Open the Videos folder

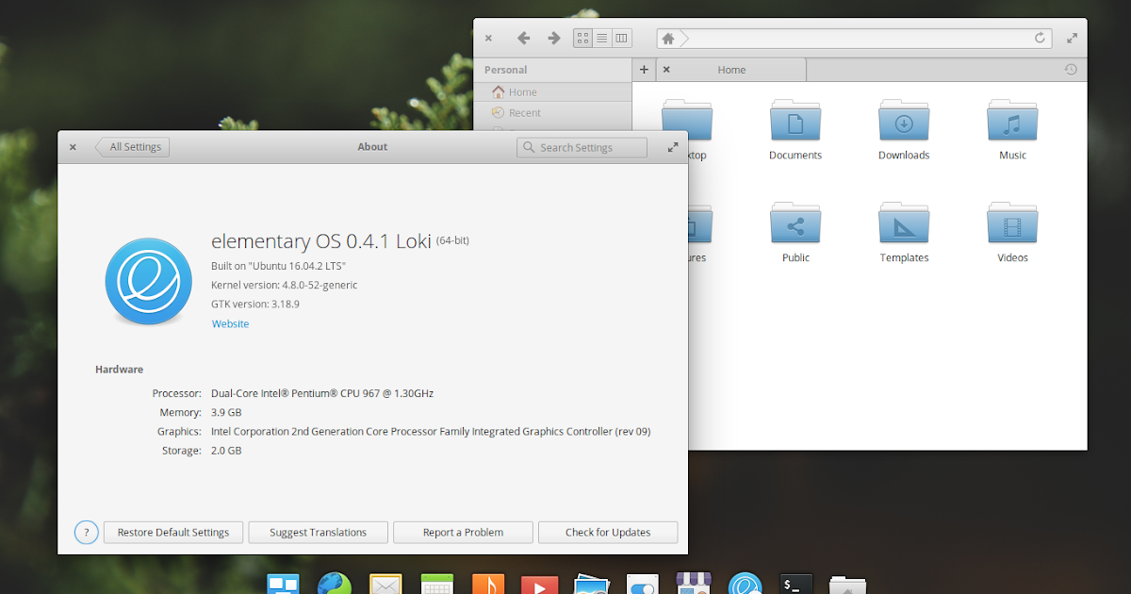click(1012, 233)
